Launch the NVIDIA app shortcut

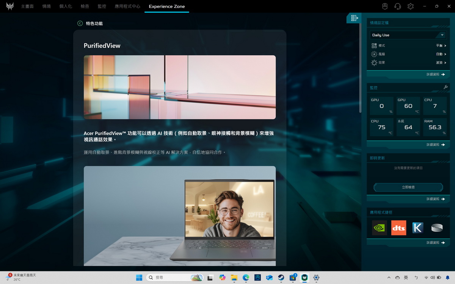380,228
